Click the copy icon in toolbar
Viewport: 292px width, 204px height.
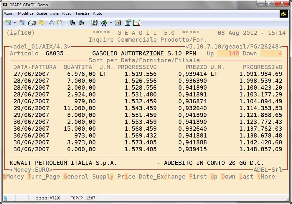[51, 22]
